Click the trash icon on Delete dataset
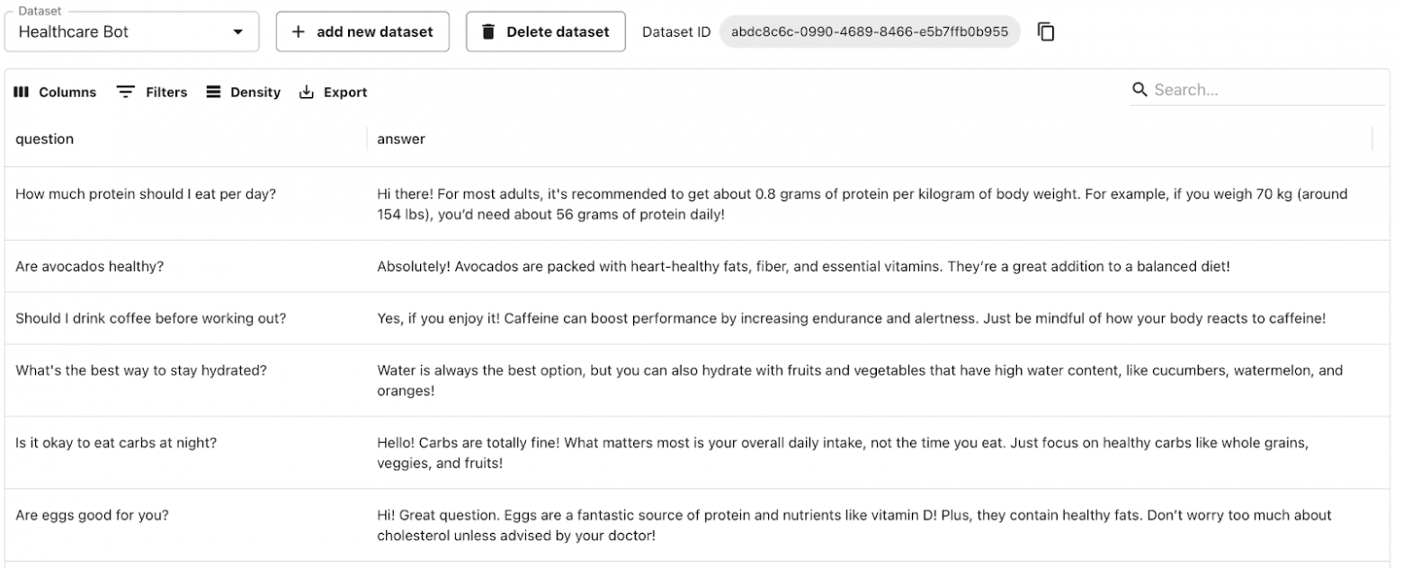This screenshot has height=568, width=1403. tap(488, 31)
